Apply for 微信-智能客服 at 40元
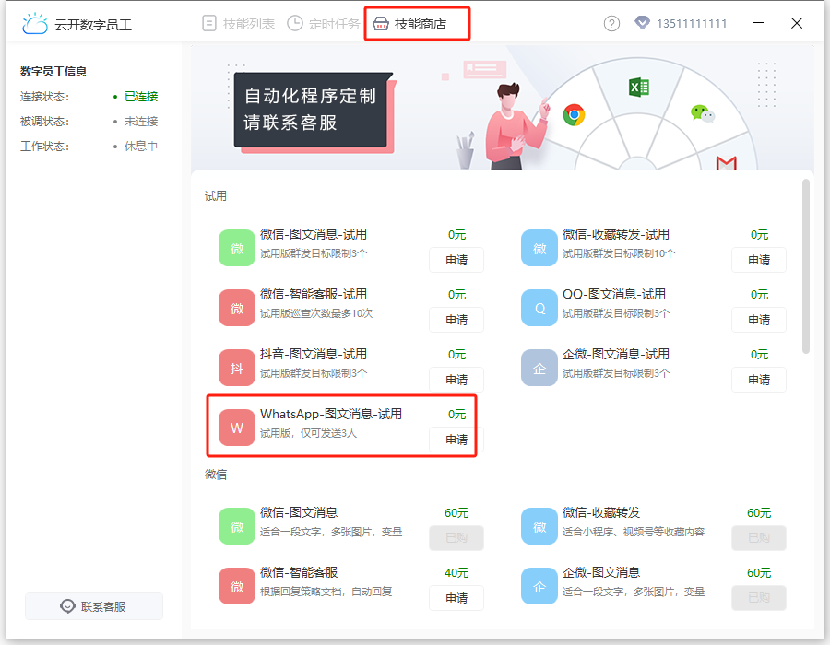This screenshot has width=830, height=645. pyautogui.click(x=456, y=597)
